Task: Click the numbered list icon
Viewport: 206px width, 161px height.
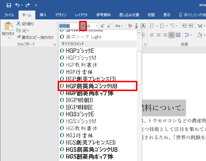Action: coord(162,26)
